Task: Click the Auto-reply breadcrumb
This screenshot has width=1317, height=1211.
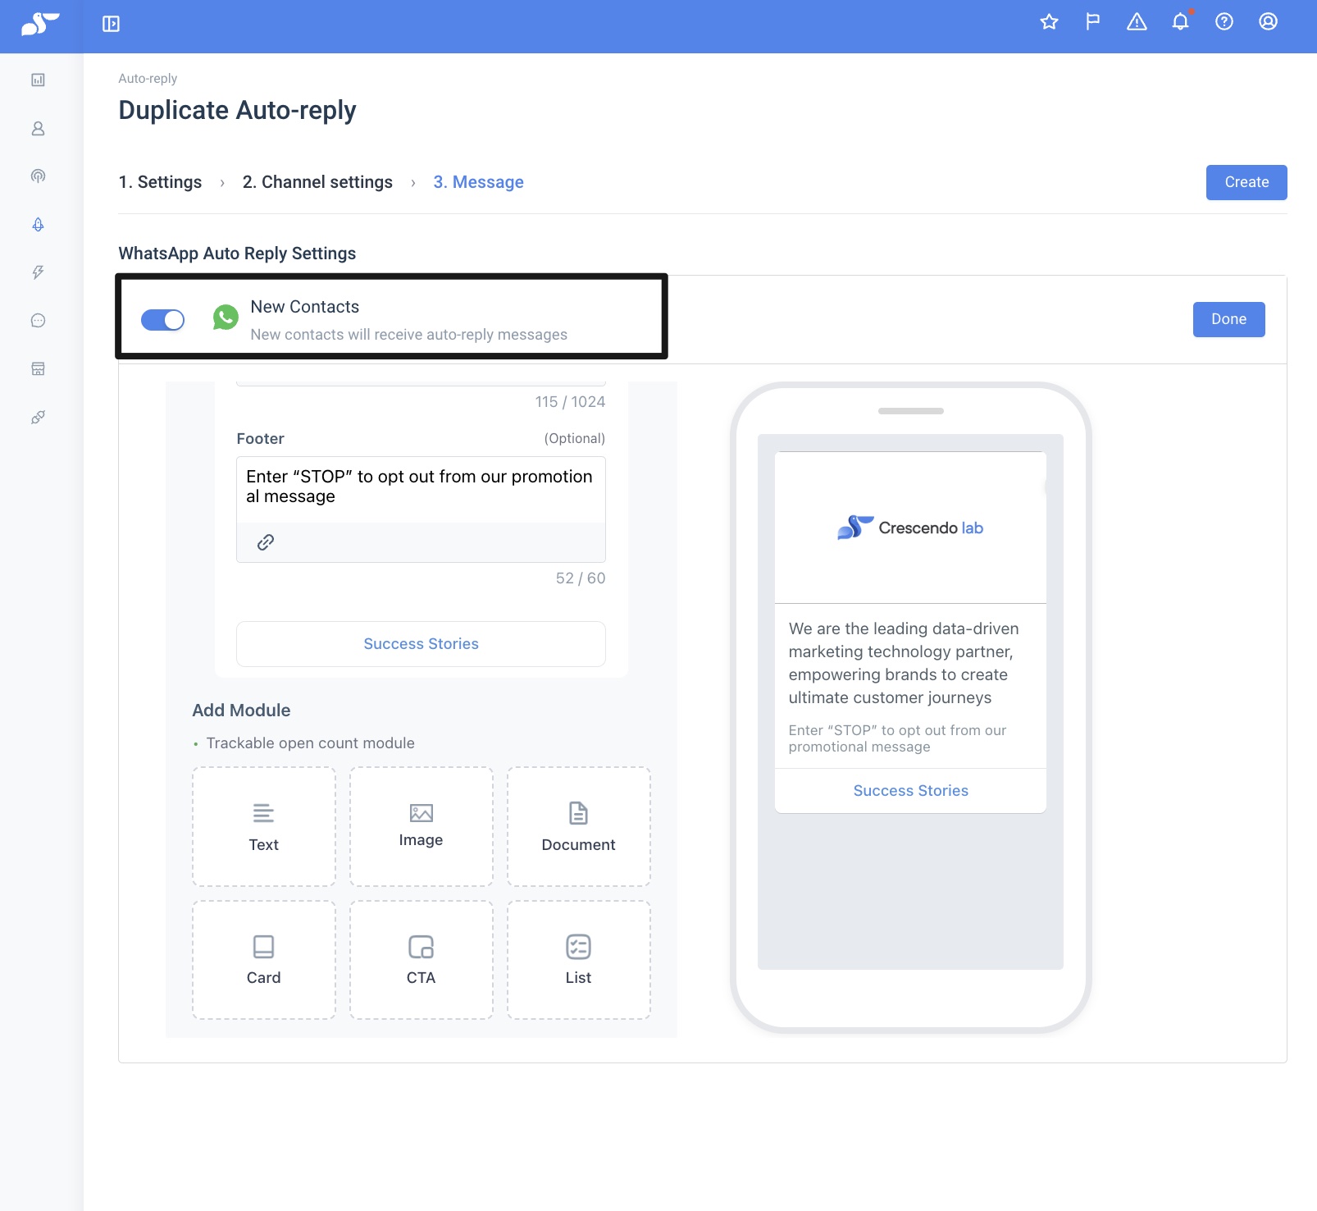Action: pos(148,79)
